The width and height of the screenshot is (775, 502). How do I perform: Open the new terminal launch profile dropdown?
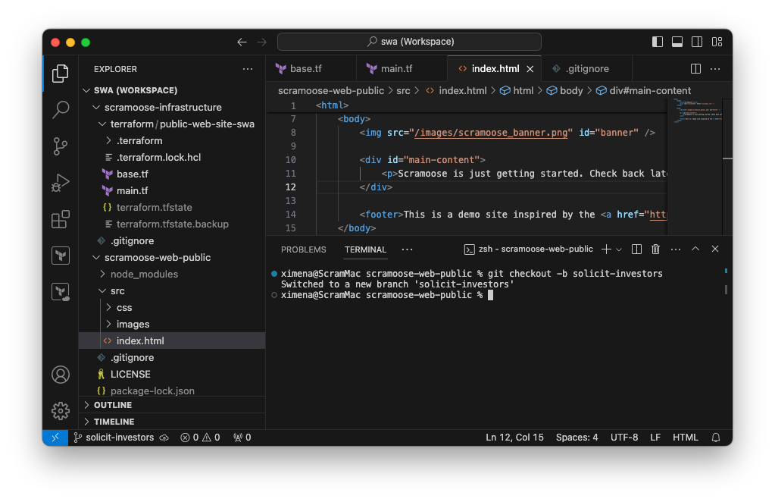click(x=619, y=249)
